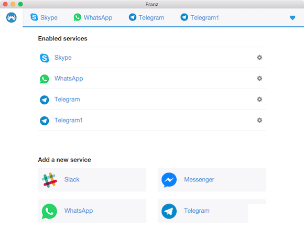Click the Slack hashtag logo icon

(x=49, y=180)
